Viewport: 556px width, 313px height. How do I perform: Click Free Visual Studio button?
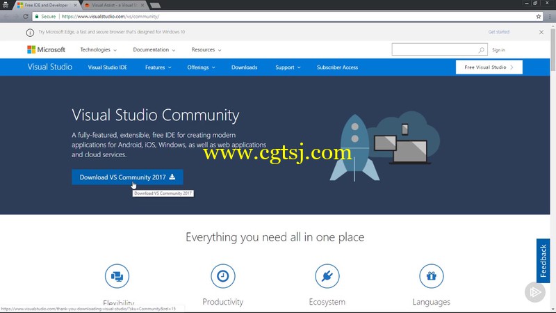click(489, 67)
